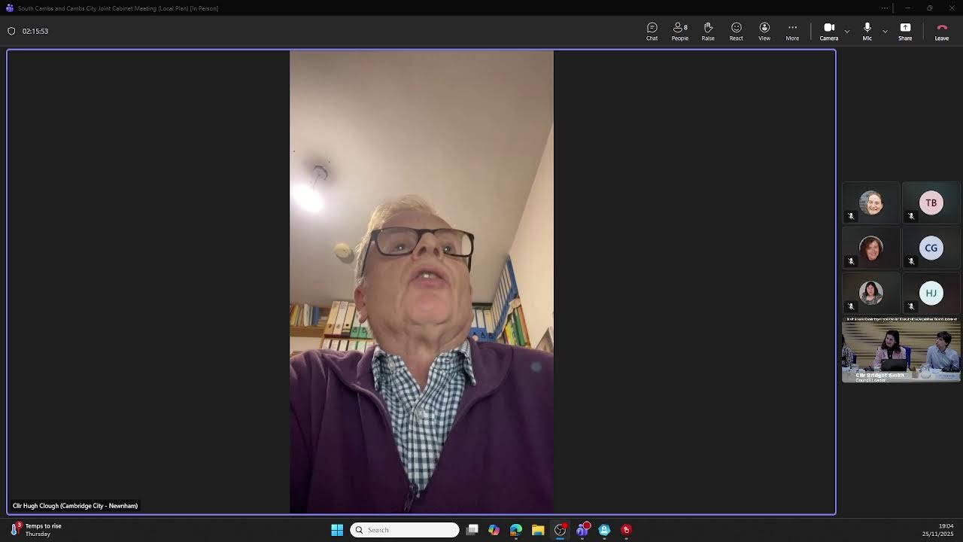Expand camera options arrow next to Camera

point(847,32)
